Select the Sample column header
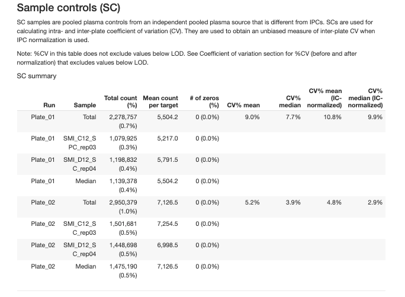The width and height of the screenshot is (405, 297). click(85, 106)
